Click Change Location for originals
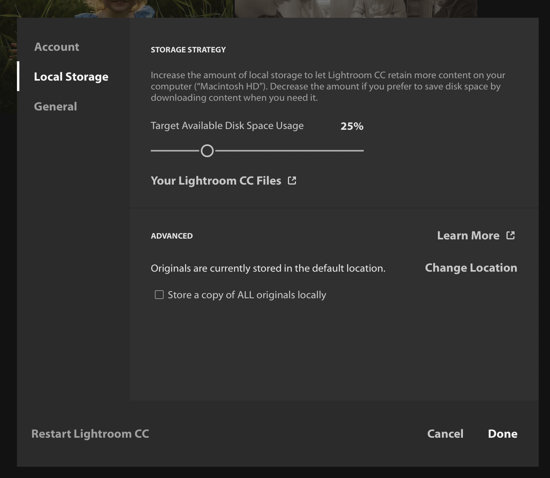This screenshot has height=478, width=550. coord(471,268)
